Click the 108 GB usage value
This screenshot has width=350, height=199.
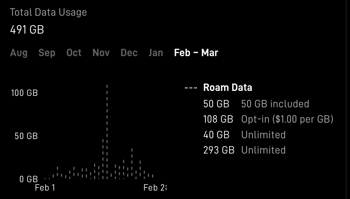(218, 119)
